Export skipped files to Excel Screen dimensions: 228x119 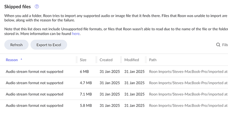pos(49,45)
